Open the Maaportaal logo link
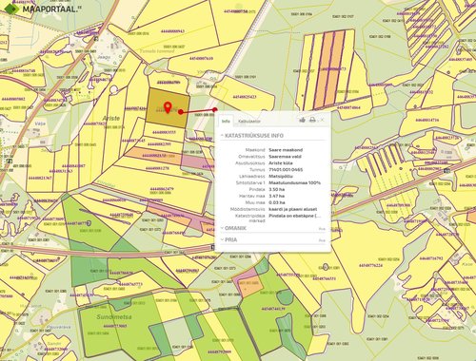Image resolution: width=476 pixels, height=361 pixels. tap(41, 9)
